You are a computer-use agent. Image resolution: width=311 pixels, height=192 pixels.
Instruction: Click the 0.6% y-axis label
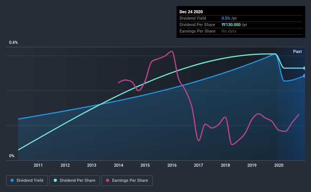coord(13,42)
